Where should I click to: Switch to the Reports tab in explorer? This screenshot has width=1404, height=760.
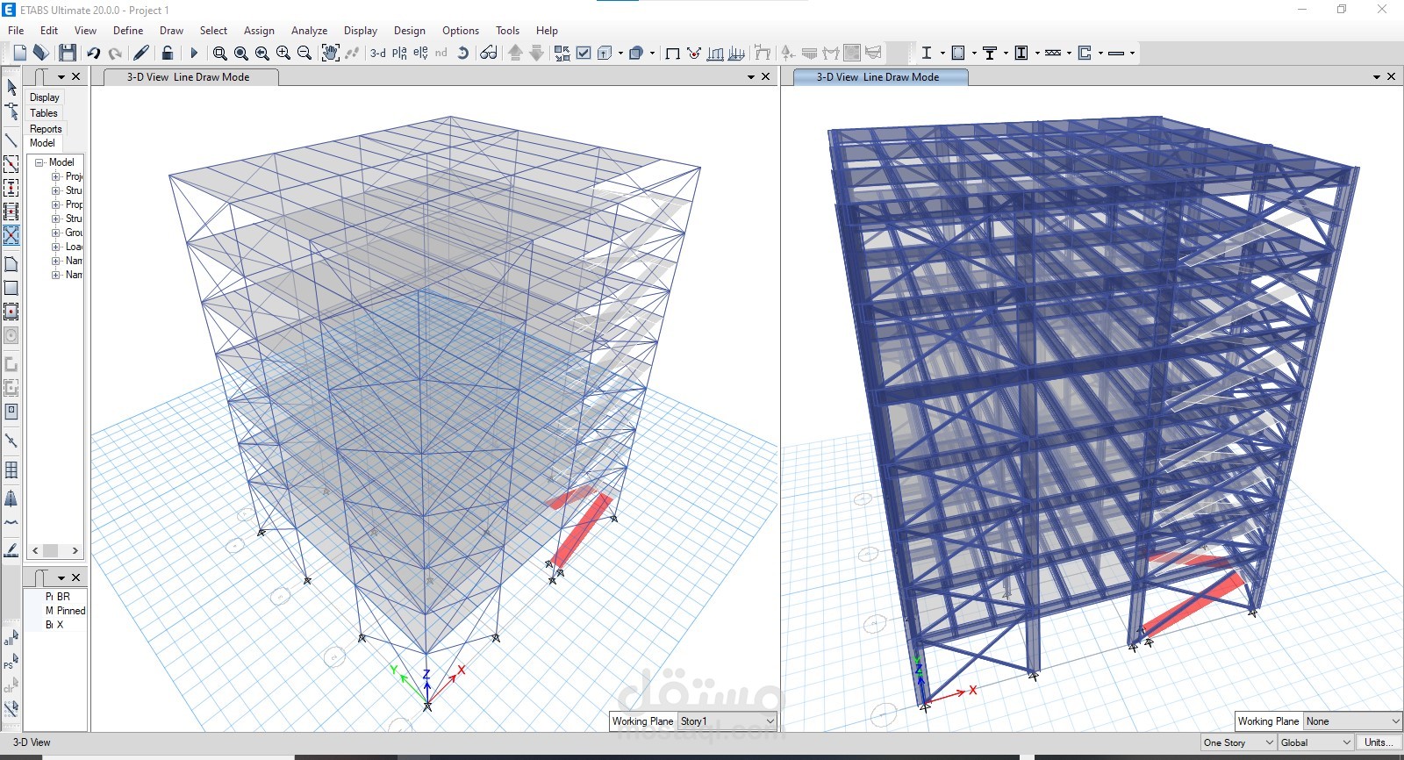[46, 129]
